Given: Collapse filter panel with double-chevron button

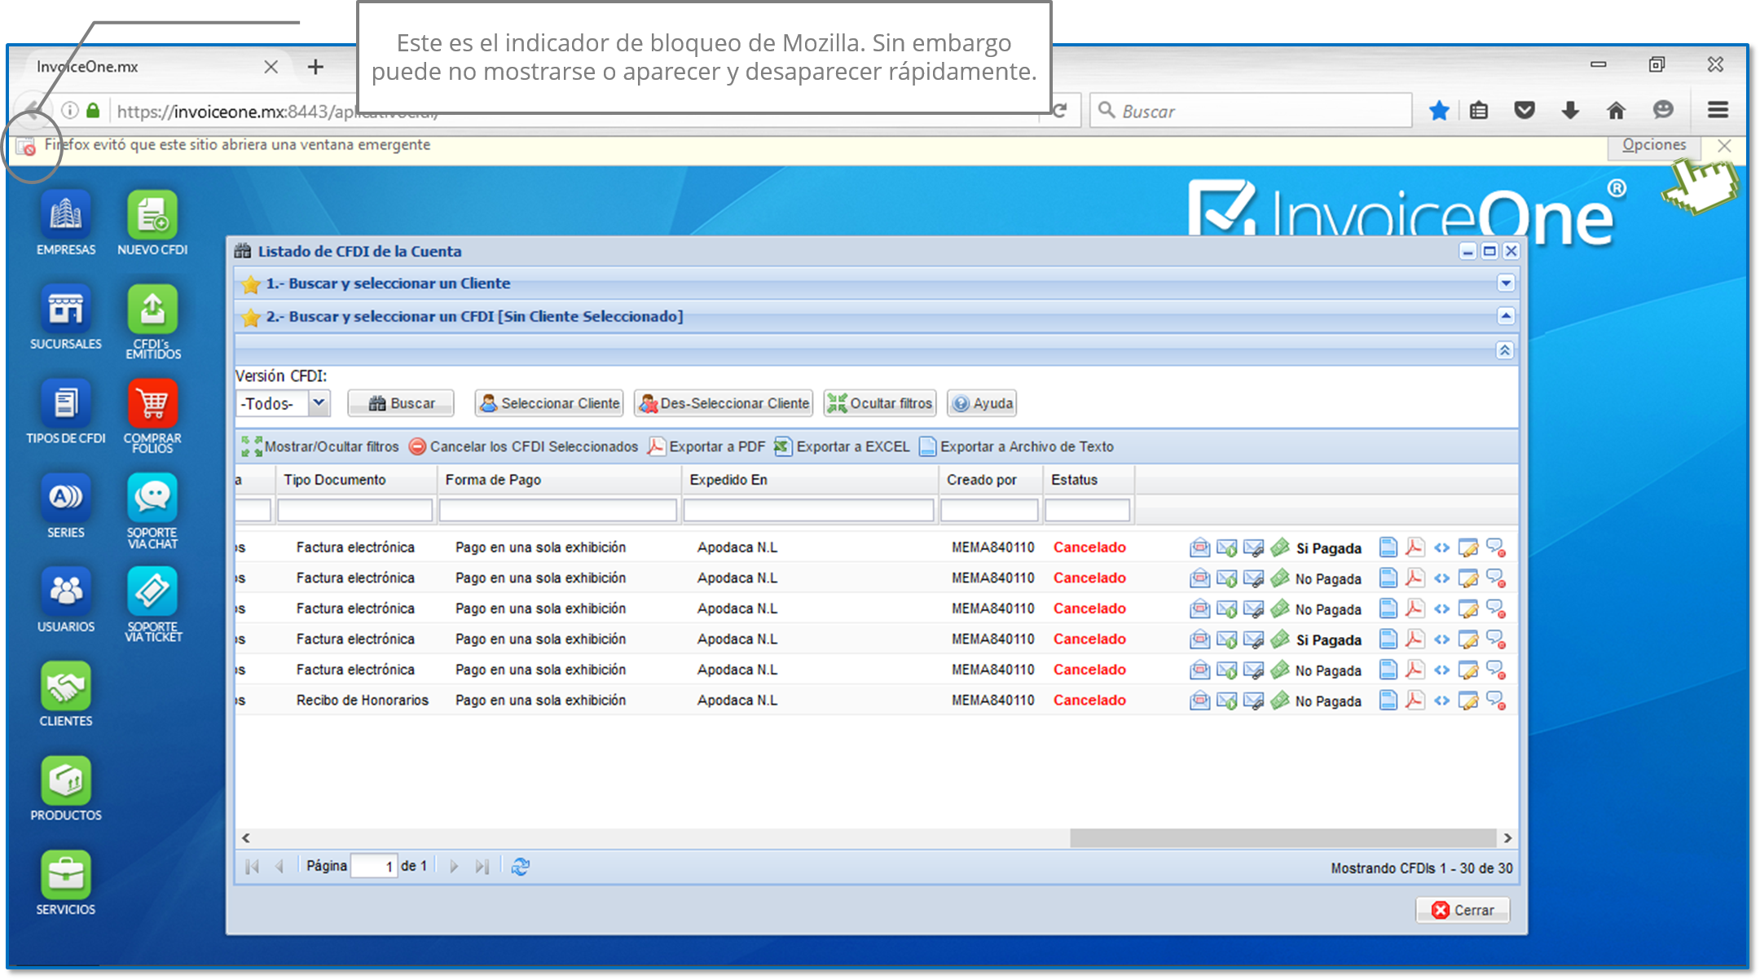Looking at the screenshot, I should coord(1504,349).
